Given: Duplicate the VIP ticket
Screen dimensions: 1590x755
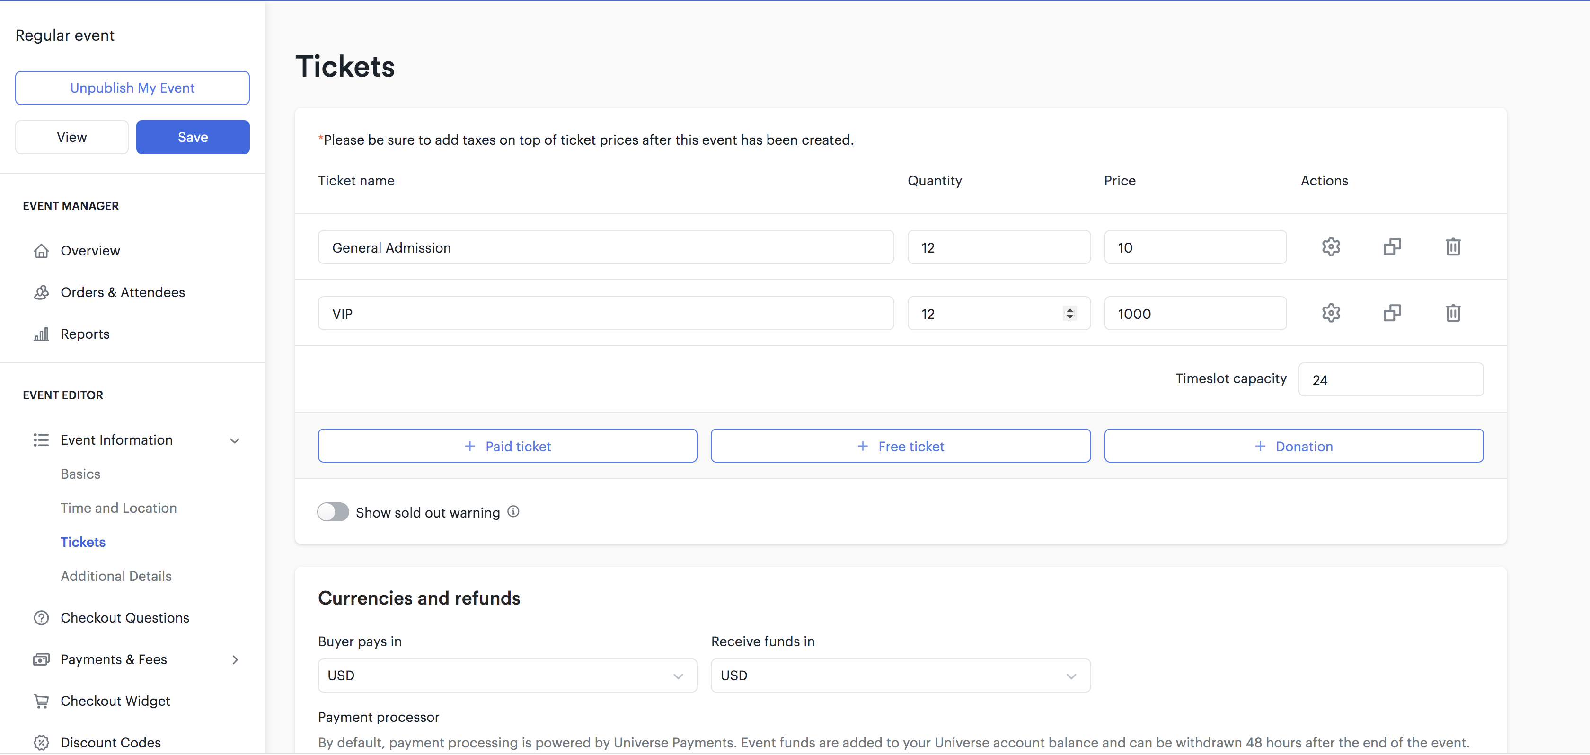Looking at the screenshot, I should point(1392,313).
